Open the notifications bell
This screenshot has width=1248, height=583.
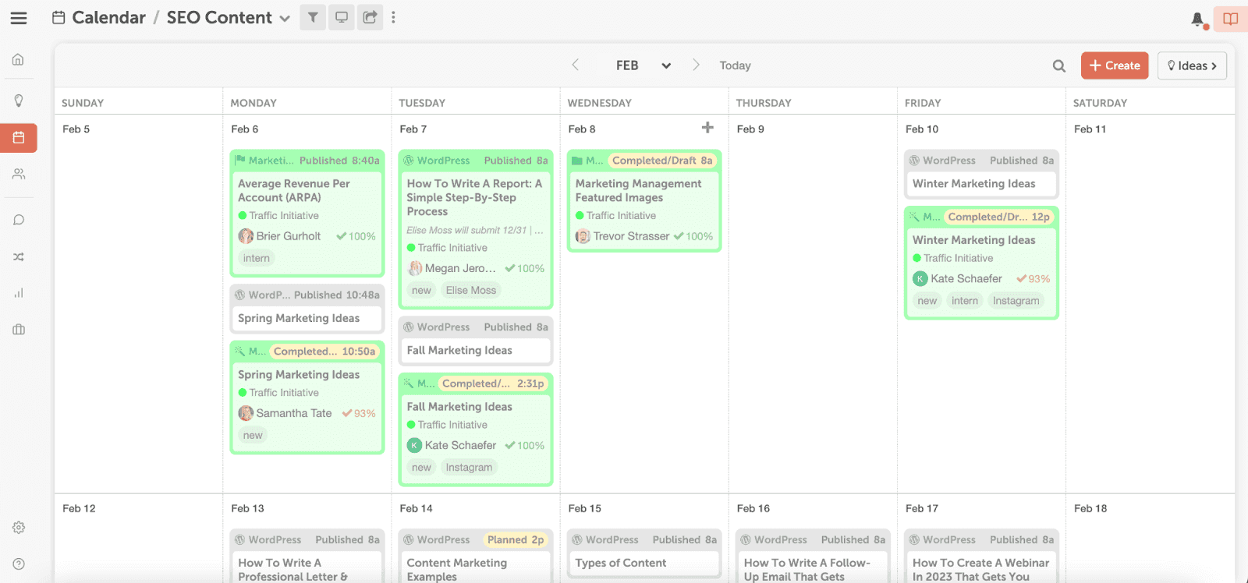pos(1197,19)
